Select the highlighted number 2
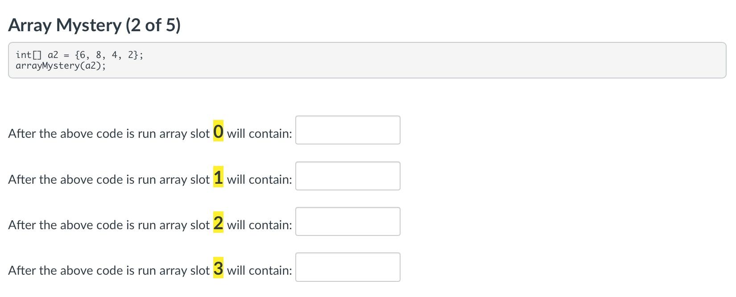736x297 pixels. point(218,223)
